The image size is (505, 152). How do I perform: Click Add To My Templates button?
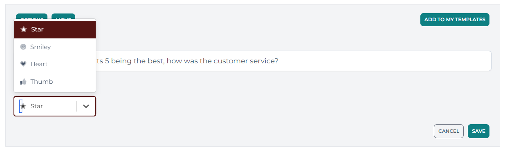[455, 20]
